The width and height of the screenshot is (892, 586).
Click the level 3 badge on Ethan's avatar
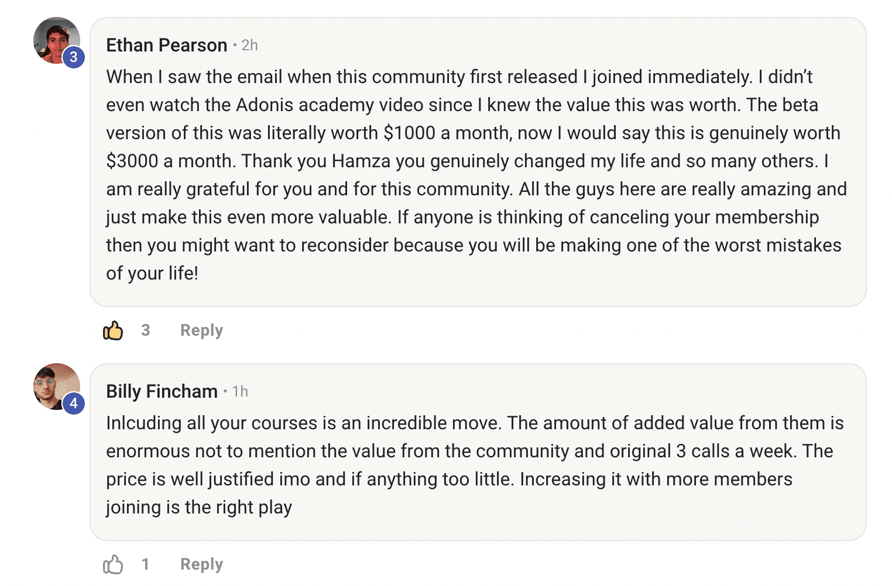pyautogui.click(x=74, y=57)
